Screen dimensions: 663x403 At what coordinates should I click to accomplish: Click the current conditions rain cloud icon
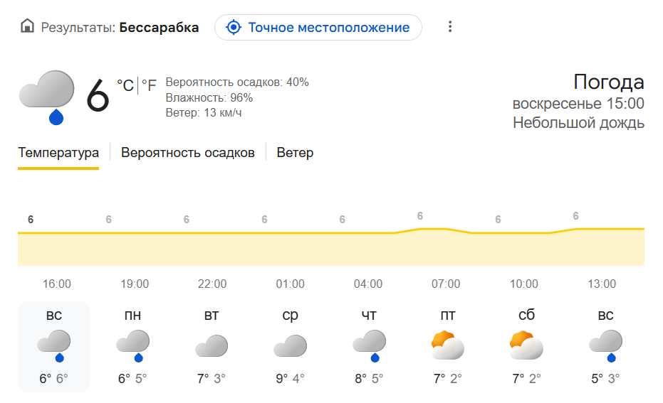(x=47, y=97)
